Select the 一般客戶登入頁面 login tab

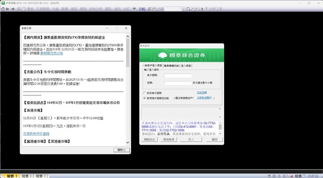[x=152, y=66]
